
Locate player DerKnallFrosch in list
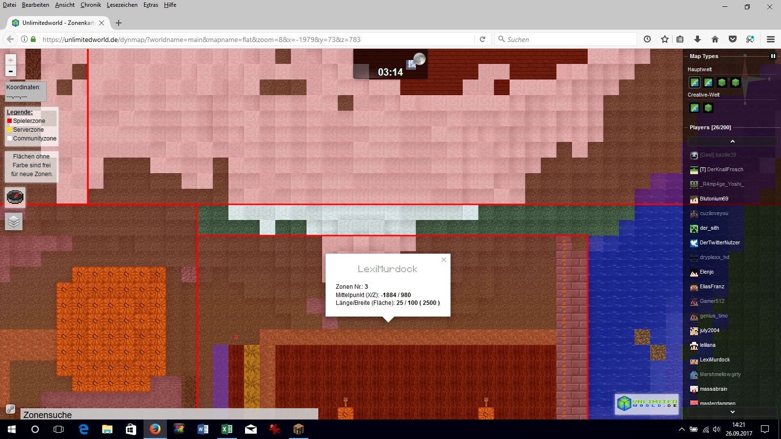[721, 169]
